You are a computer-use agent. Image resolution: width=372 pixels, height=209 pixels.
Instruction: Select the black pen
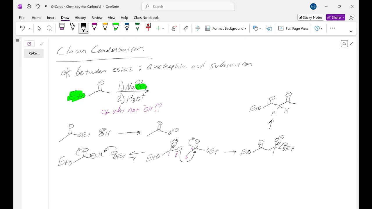click(83, 27)
